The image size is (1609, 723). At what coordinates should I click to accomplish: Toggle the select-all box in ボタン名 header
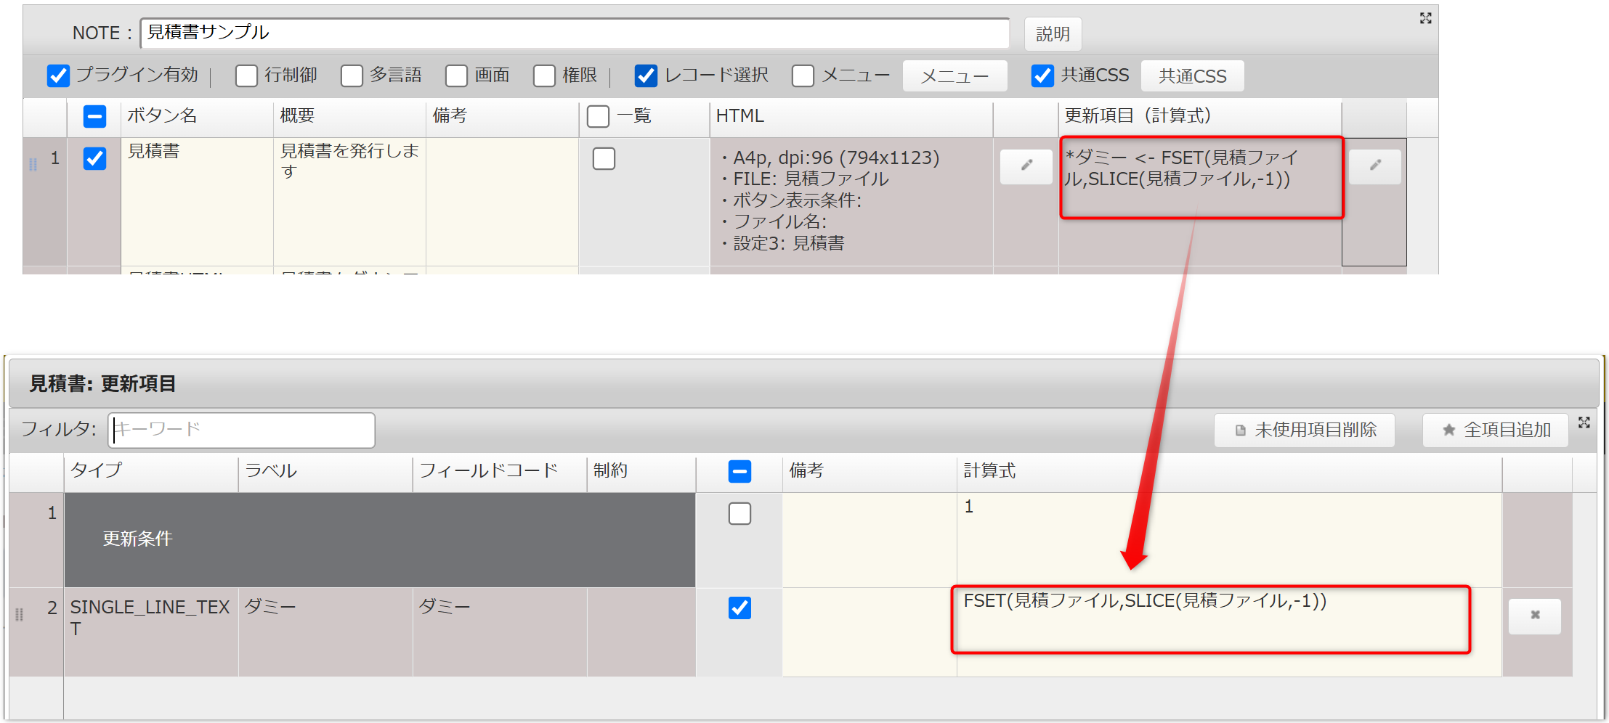[x=94, y=116]
